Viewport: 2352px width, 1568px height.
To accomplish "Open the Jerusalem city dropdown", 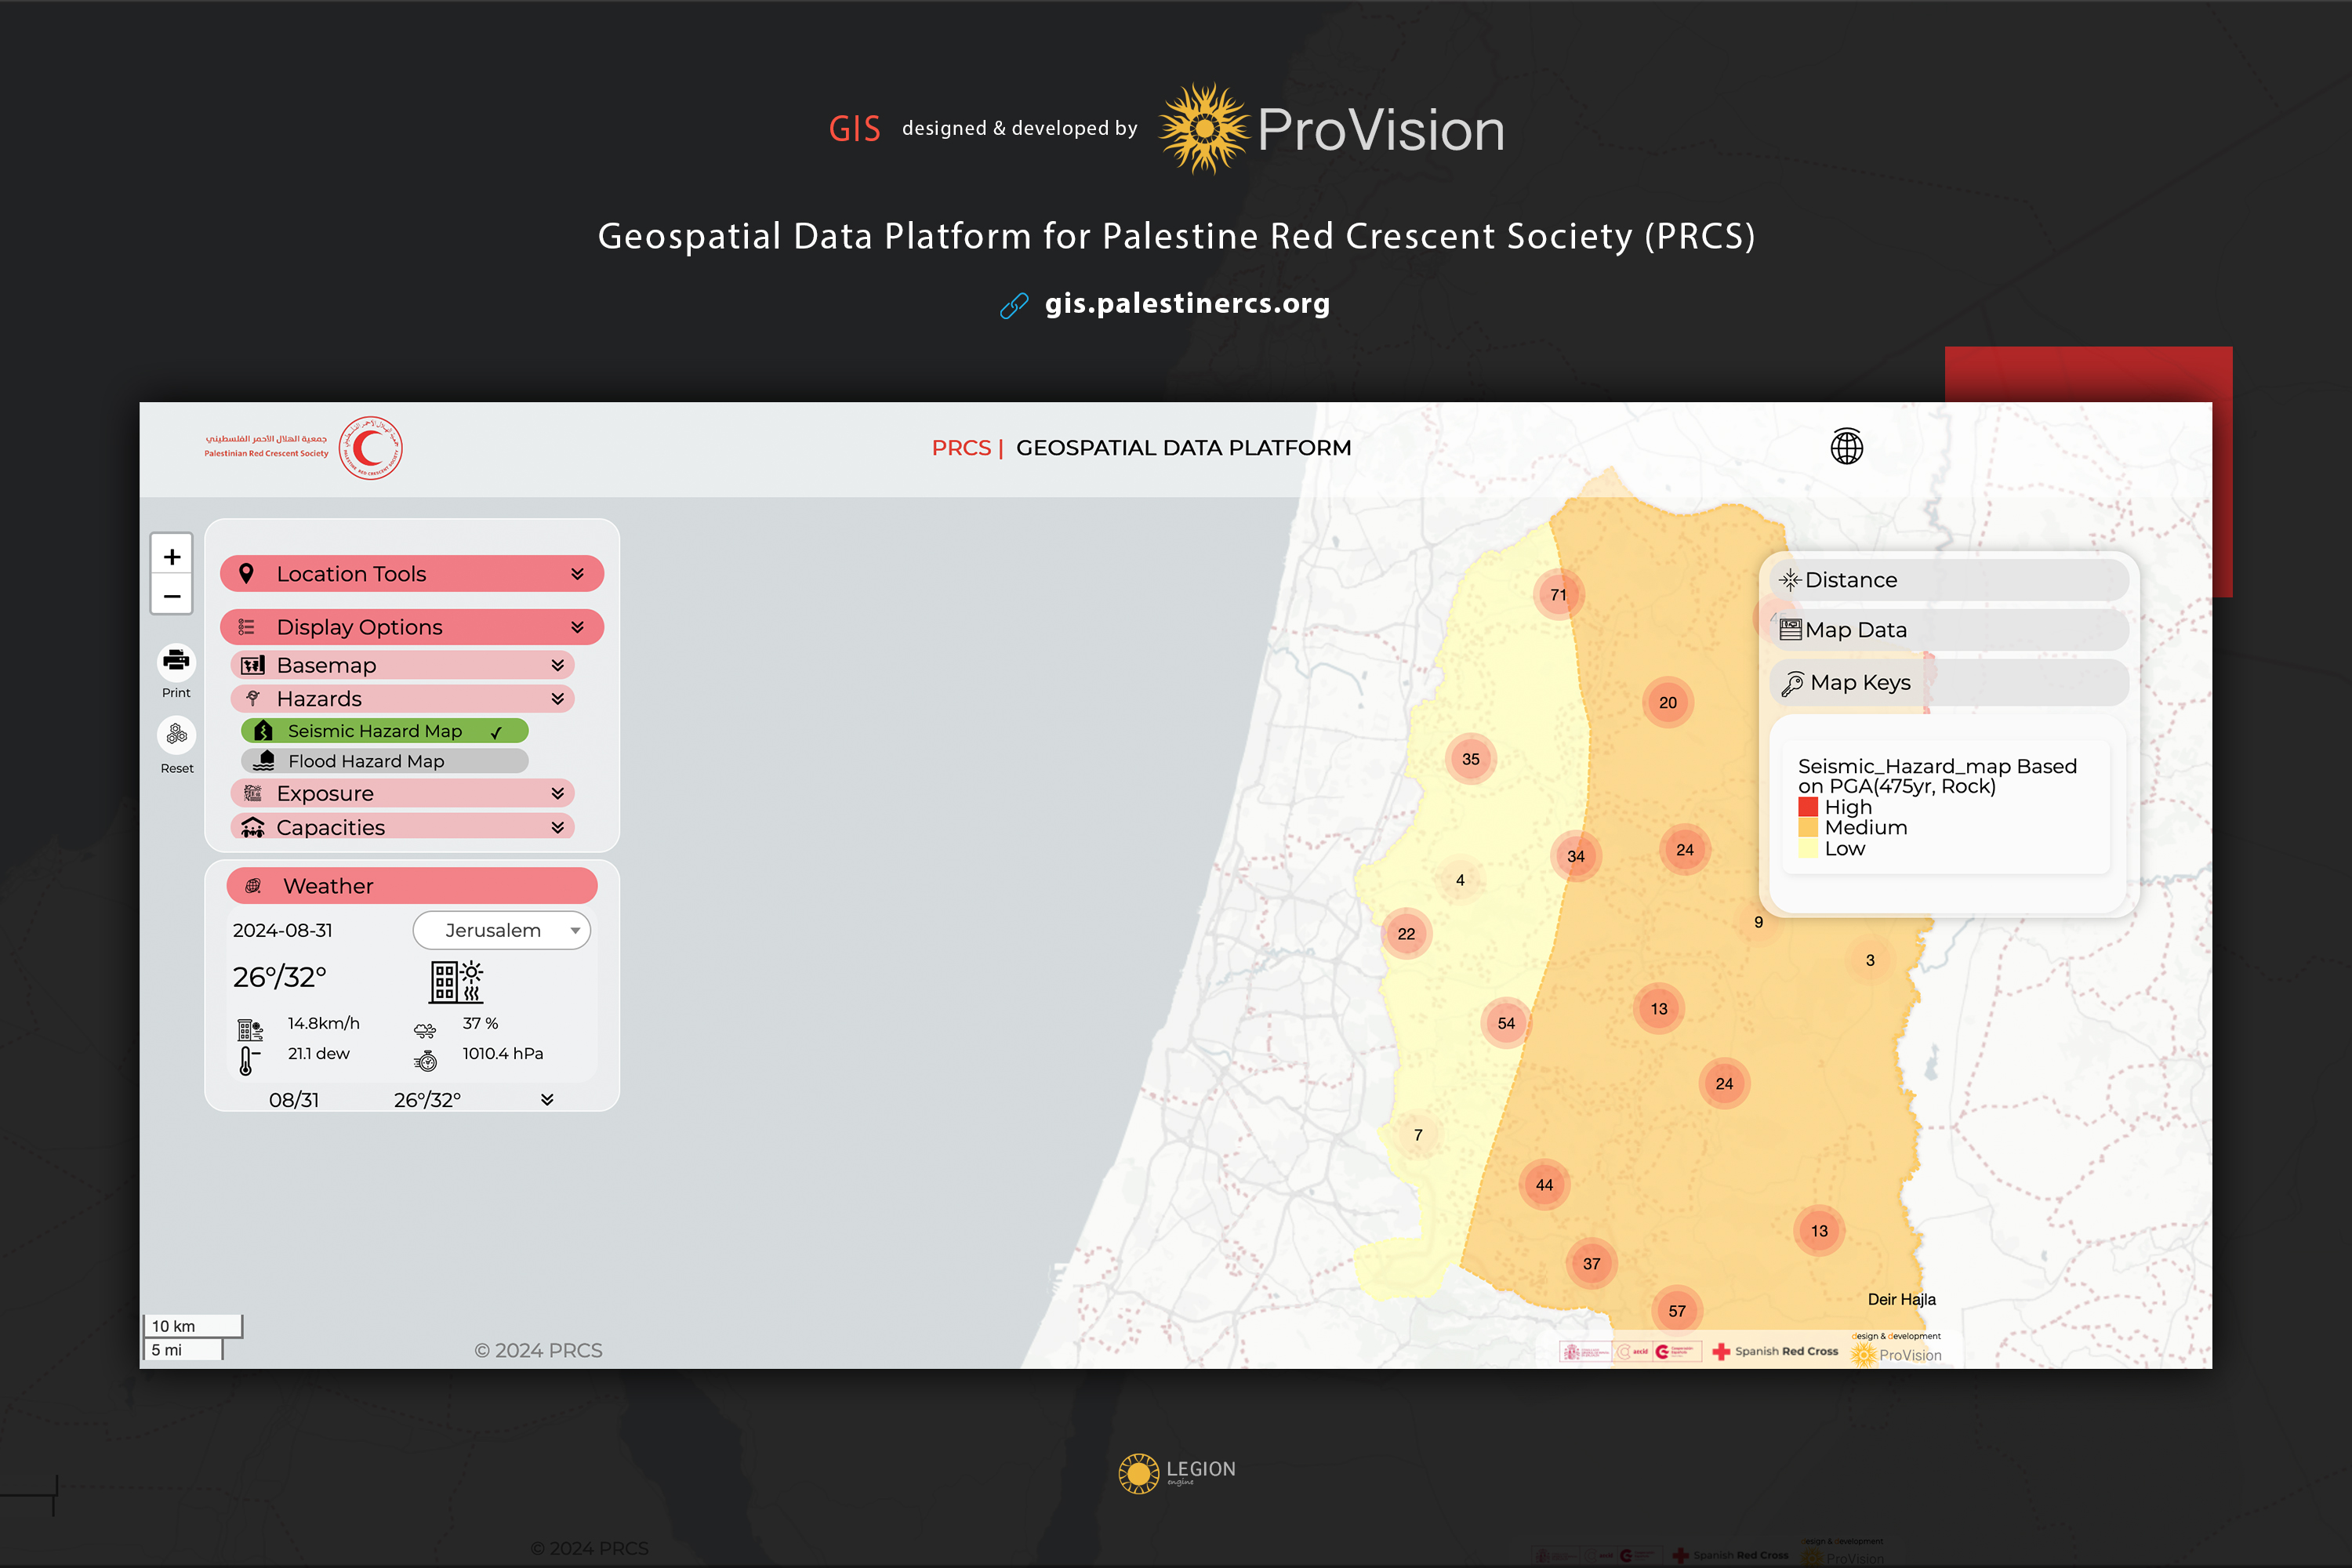I will pos(502,930).
